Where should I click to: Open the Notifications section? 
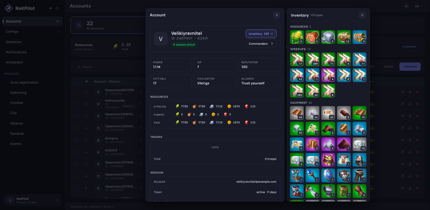[33, 52]
